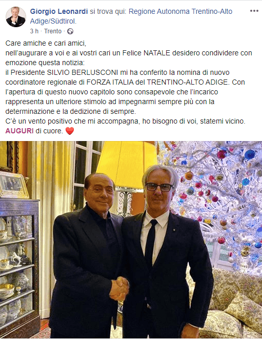Open Regione Autonoma Trentino-Alto location page
This screenshot has height=340, width=262.
tap(180, 11)
